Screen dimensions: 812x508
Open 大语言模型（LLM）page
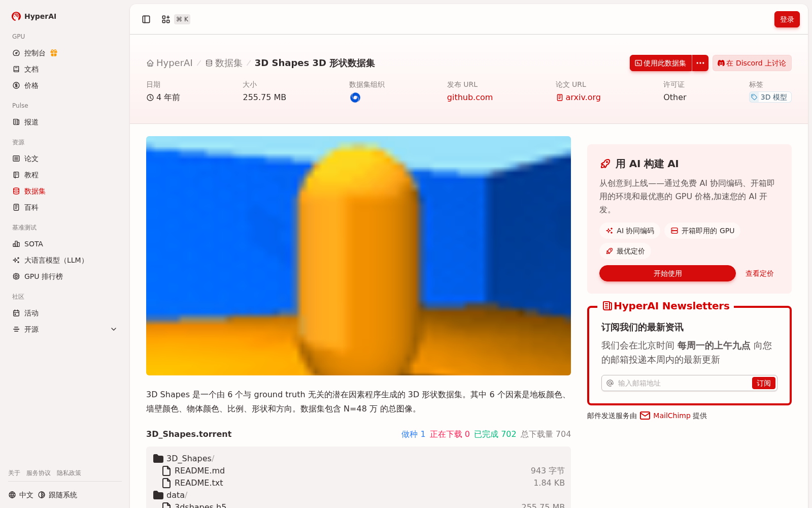65,260
